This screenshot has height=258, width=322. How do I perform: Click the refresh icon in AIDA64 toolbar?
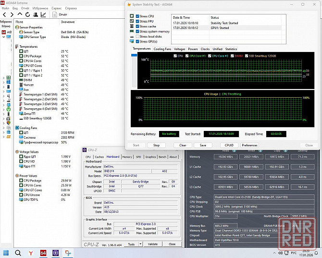(x=26, y=15)
